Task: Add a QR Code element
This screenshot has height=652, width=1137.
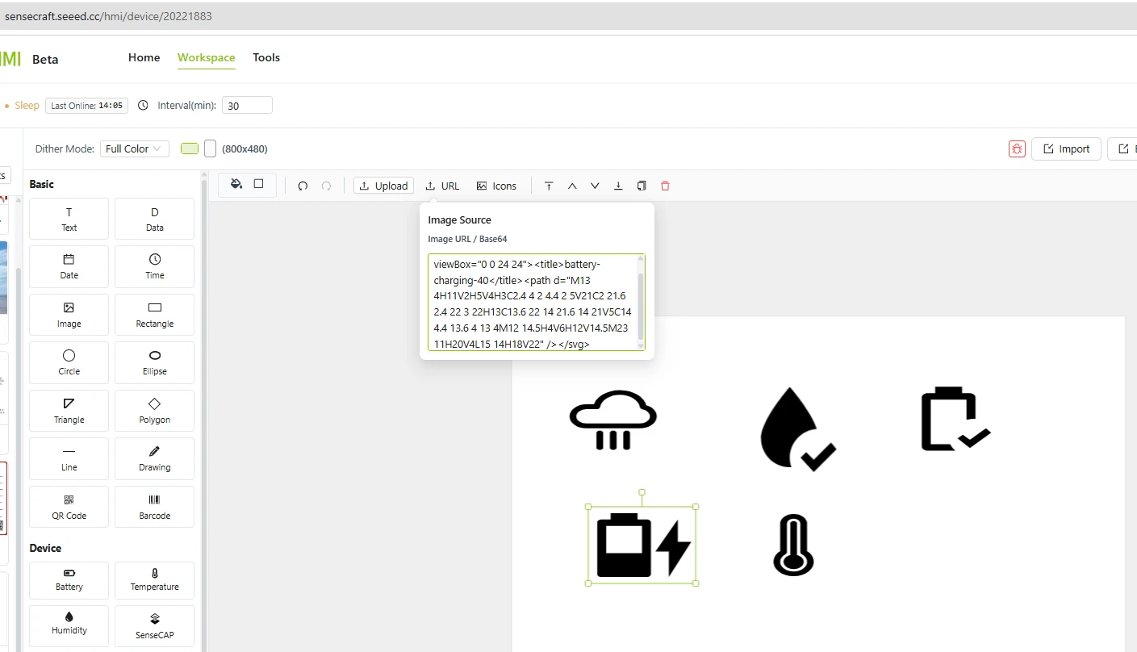Action: point(69,507)
